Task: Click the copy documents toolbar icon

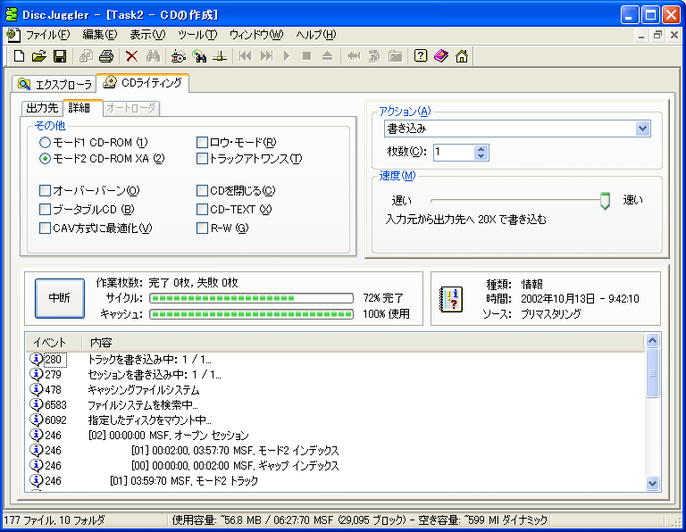Action: point(86,56)
